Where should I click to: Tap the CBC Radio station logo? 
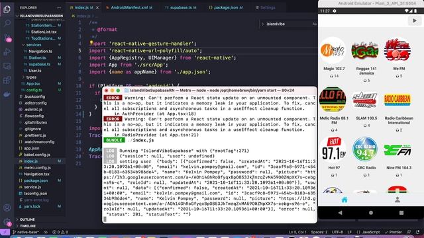pyautogui.click(x=365, y=149)
